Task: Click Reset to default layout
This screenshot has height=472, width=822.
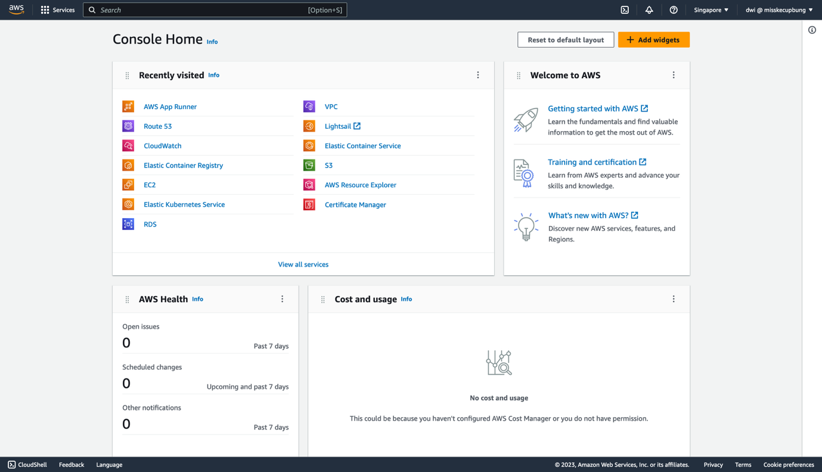Action: click(565, 39)
